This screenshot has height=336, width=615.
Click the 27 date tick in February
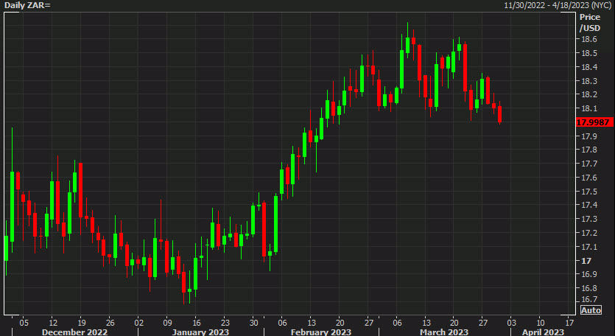point(369,323)
